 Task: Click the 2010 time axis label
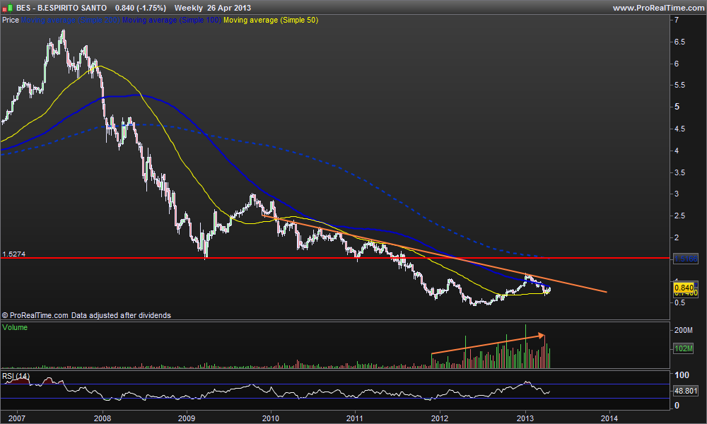[271, 418]
